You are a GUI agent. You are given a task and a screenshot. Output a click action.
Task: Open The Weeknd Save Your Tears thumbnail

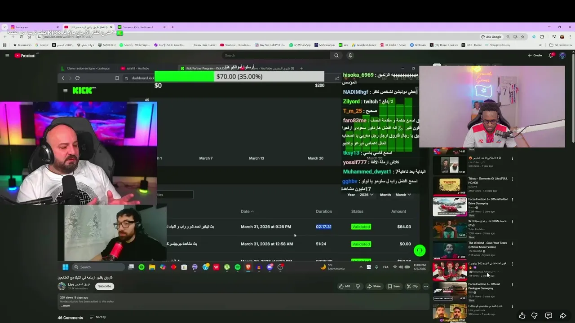pyautogui.click(x=450, y=251)
